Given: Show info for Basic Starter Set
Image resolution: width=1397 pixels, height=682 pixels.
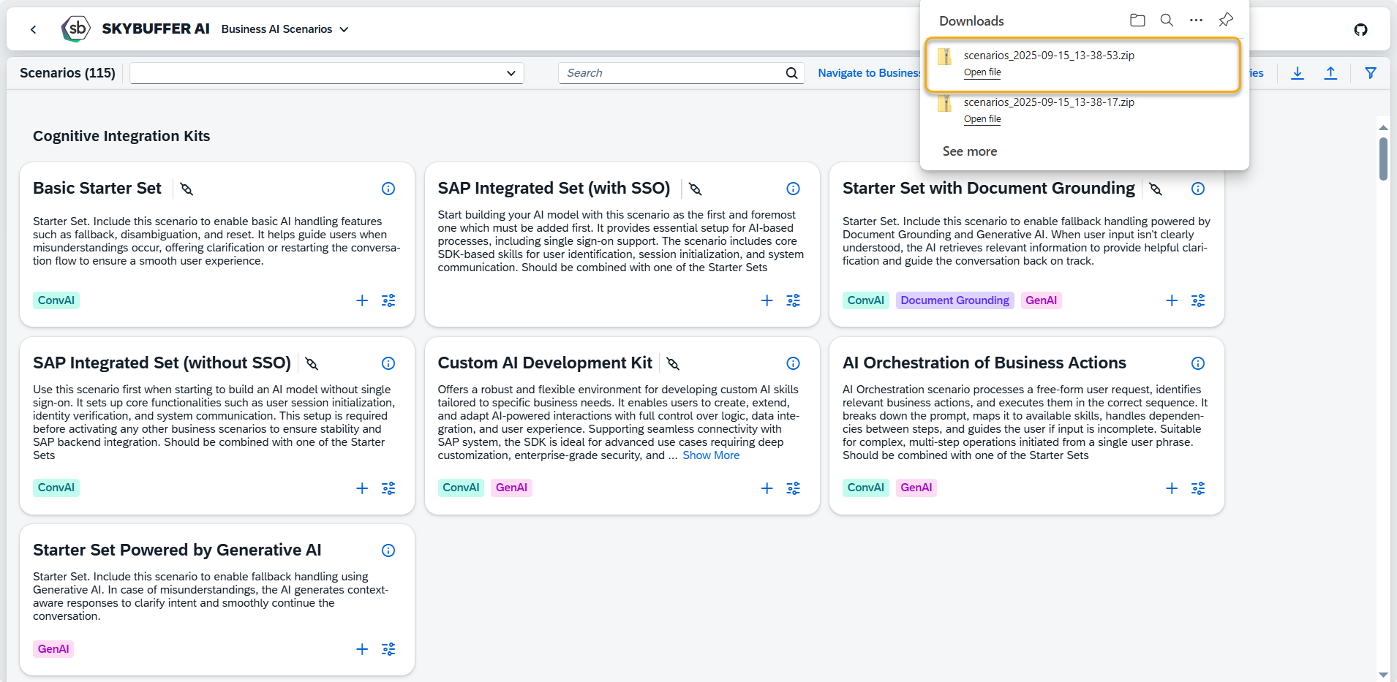Looking at the screenshot, I should 388,189.
